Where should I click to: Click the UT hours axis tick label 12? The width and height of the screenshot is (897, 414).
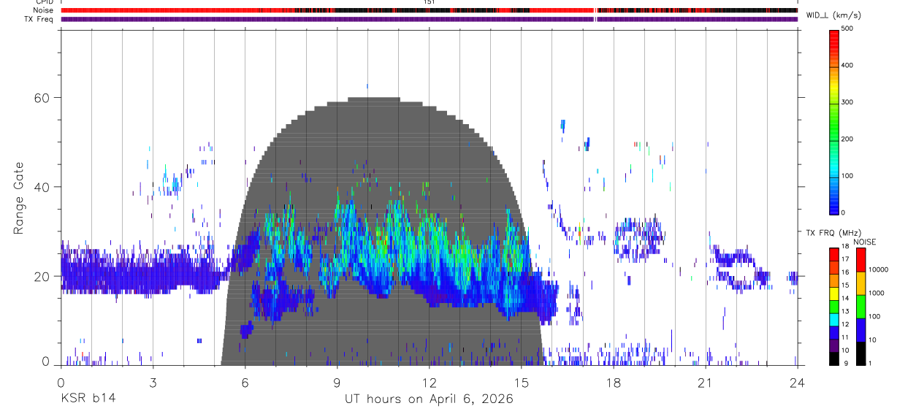coord(429,382)
